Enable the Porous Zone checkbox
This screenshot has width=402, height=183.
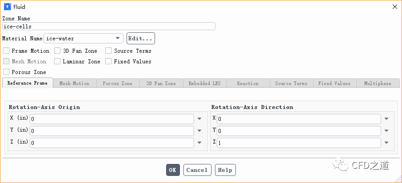[x=6, y=72]
